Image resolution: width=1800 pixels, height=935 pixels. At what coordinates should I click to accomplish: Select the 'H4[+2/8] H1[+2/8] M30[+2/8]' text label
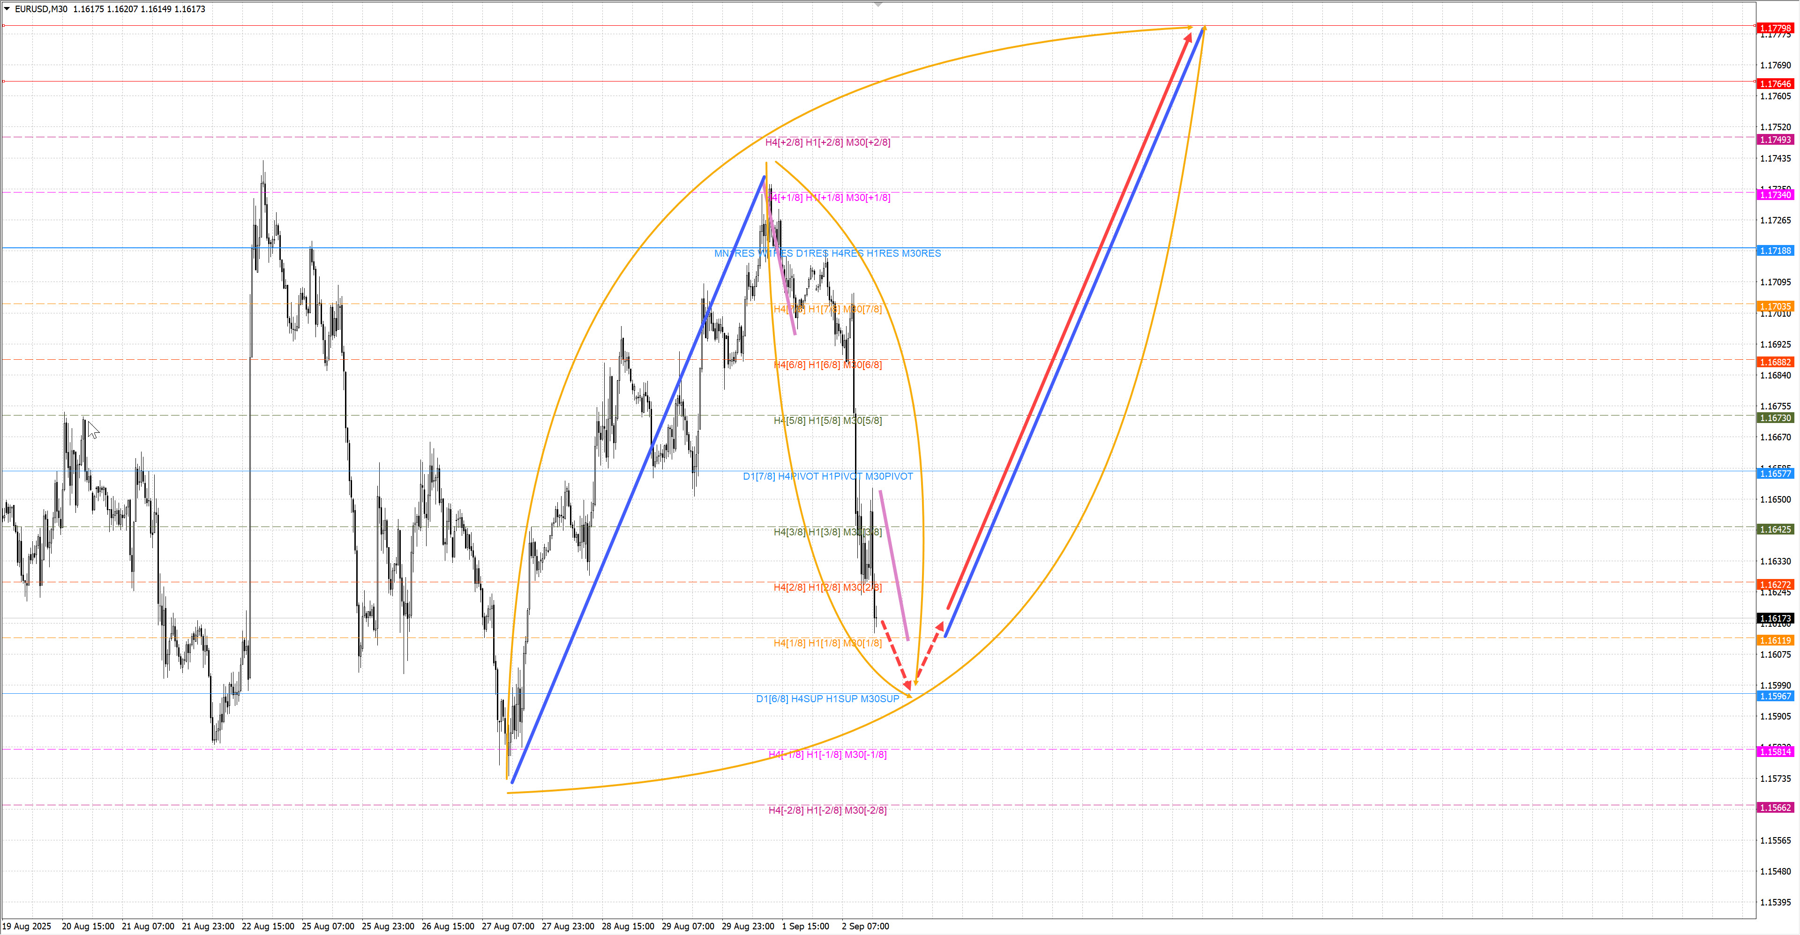[x=827, y=142]
